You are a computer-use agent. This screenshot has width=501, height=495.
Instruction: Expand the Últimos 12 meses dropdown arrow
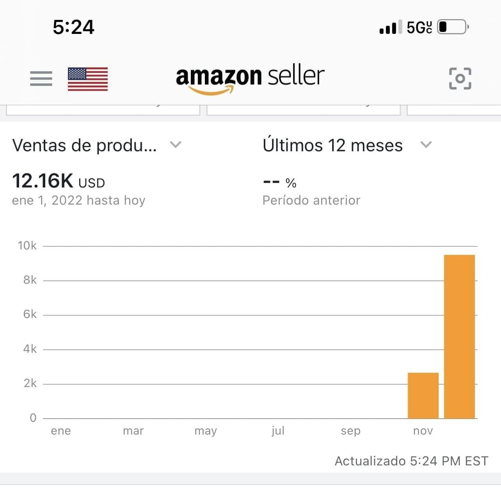coord(426,145)
